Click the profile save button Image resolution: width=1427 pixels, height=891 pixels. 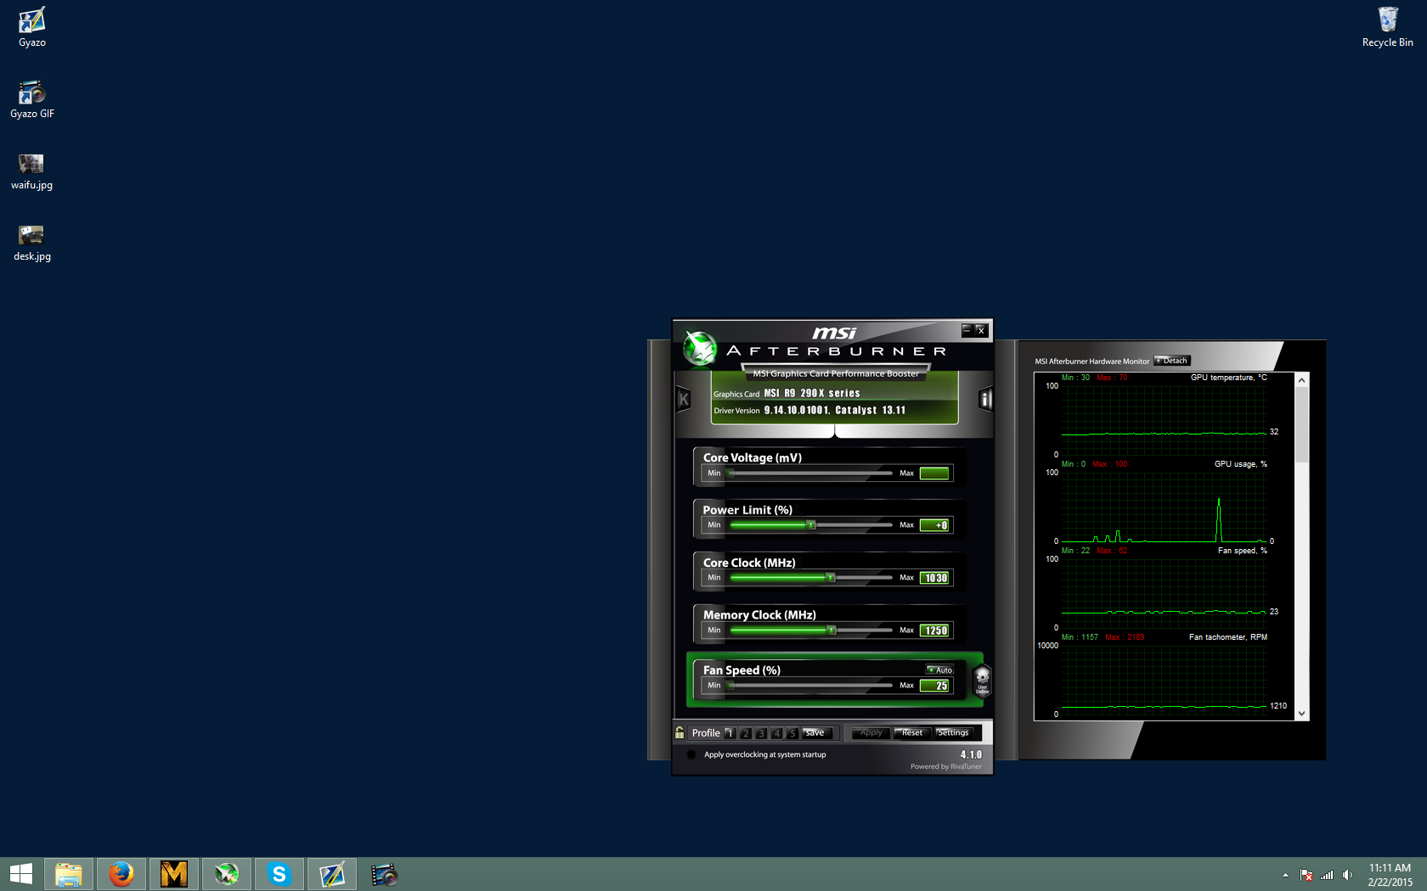(816, 733)
